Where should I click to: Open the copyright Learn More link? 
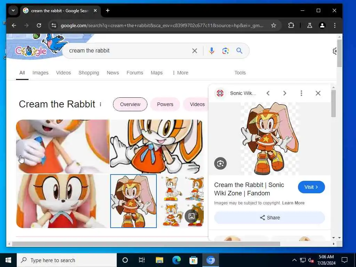[x=293, y=203]
